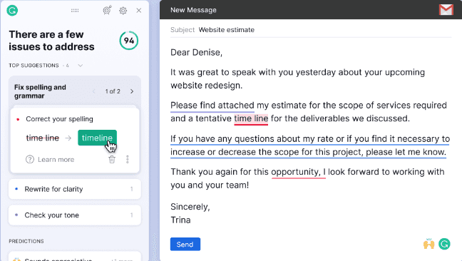Screen dimensions: 462x261
Task: Click the underlined 'time line' in email
Action: point(251,118)
